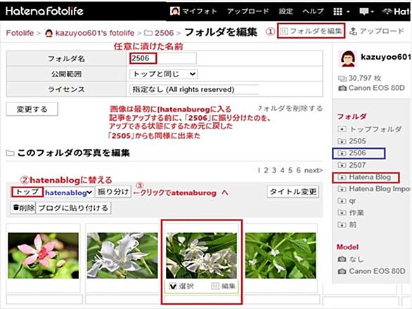Select the green foliage thumbnail

pos(281,256)
